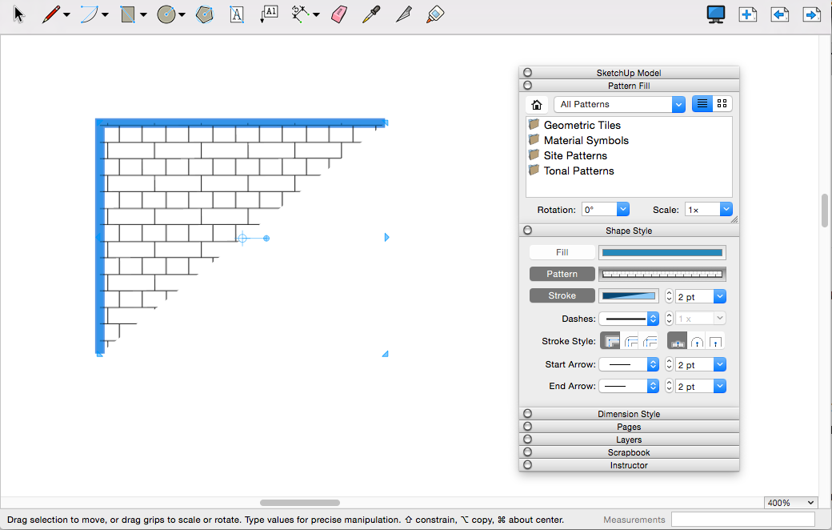Activate the Text tool
This screenshot has width=832, height=530.
click(237, 14)
